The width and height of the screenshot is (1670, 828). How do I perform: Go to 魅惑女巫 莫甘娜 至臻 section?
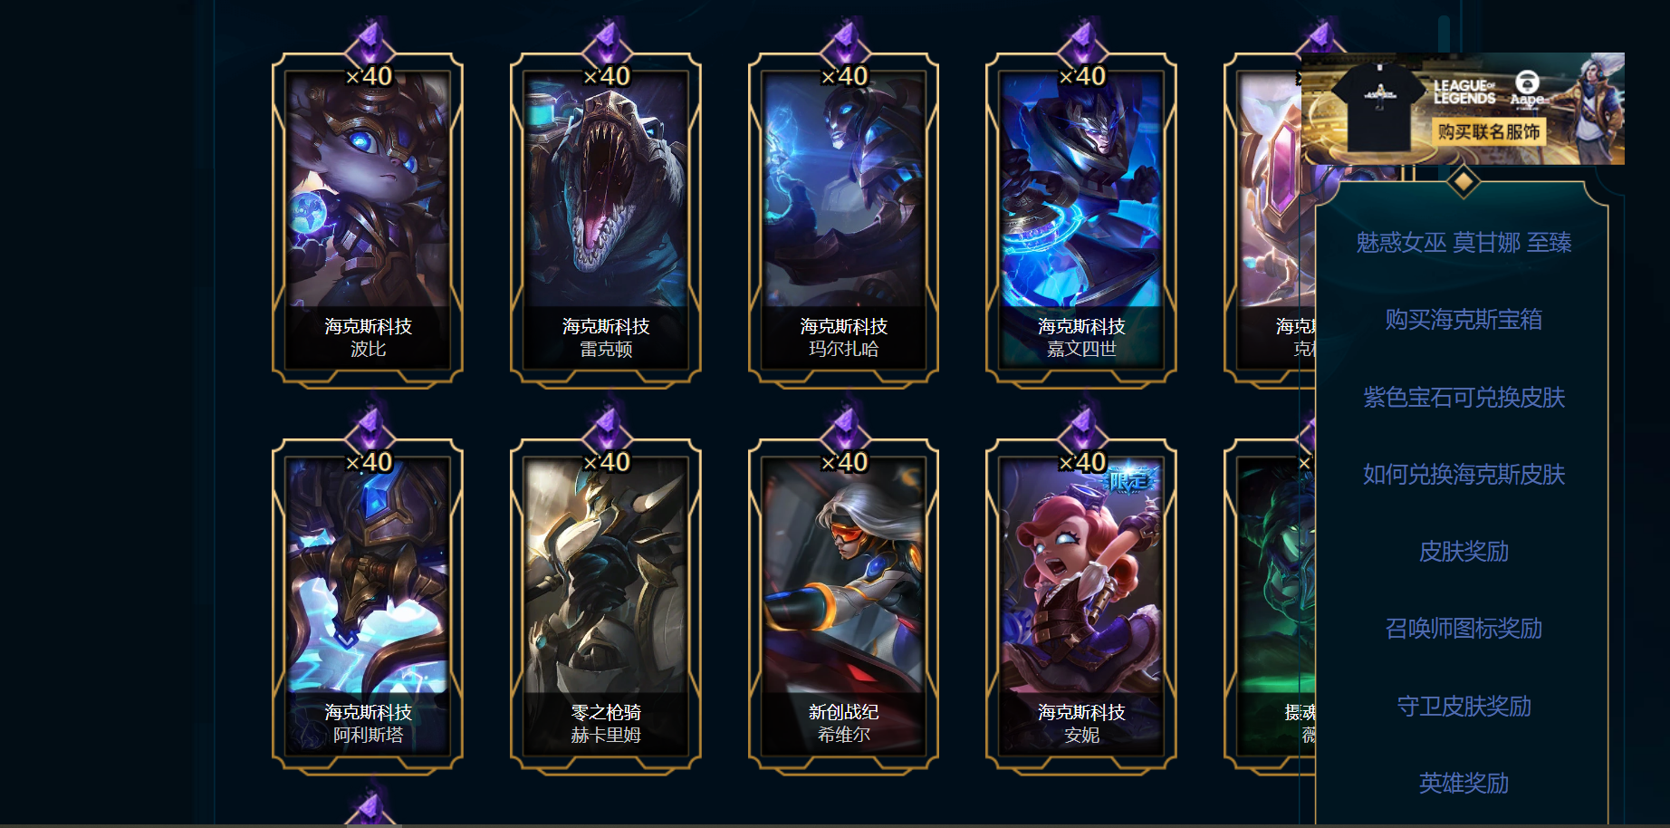(1464, 243)
